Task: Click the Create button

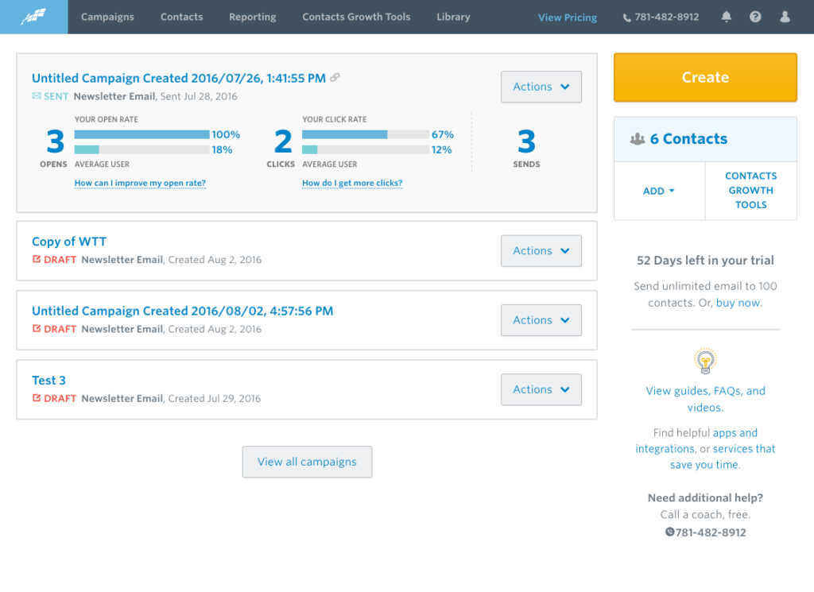Action: pos(705,77)
